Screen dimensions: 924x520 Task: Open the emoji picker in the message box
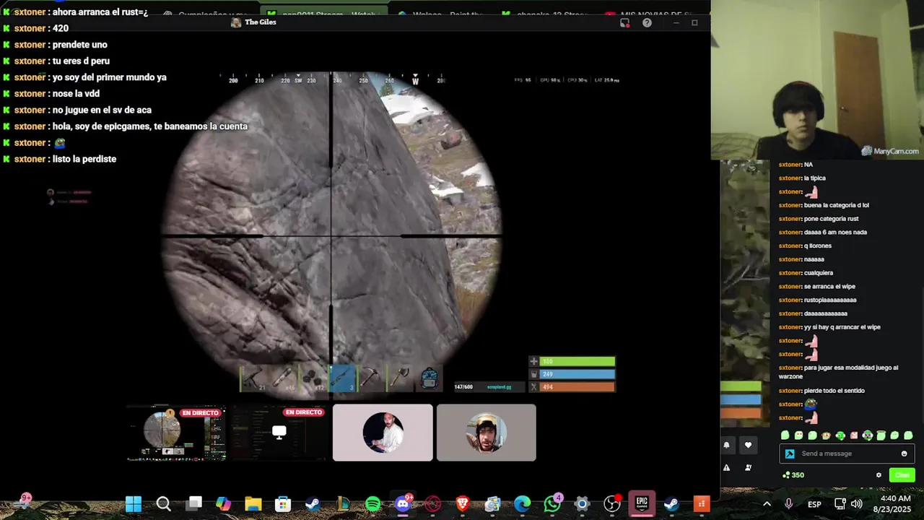click(x=904, y=454)
